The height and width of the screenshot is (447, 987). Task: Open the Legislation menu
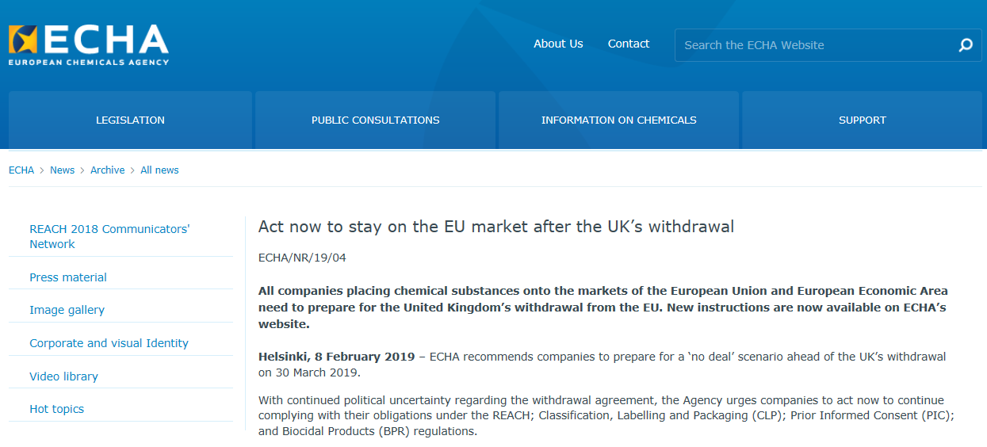click(130, 120)
